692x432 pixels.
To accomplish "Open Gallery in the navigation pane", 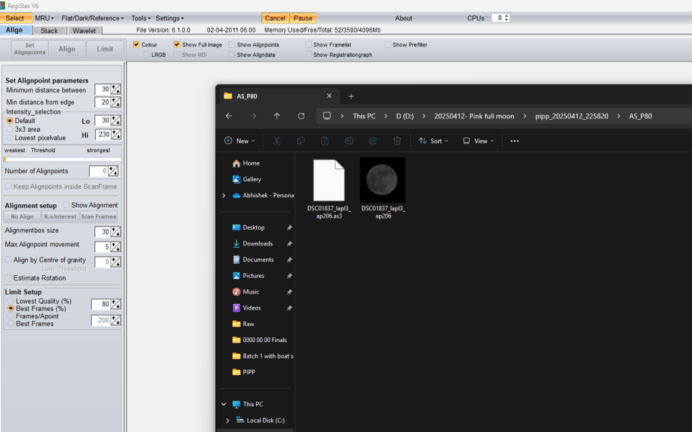I will (x=251, y=179).
